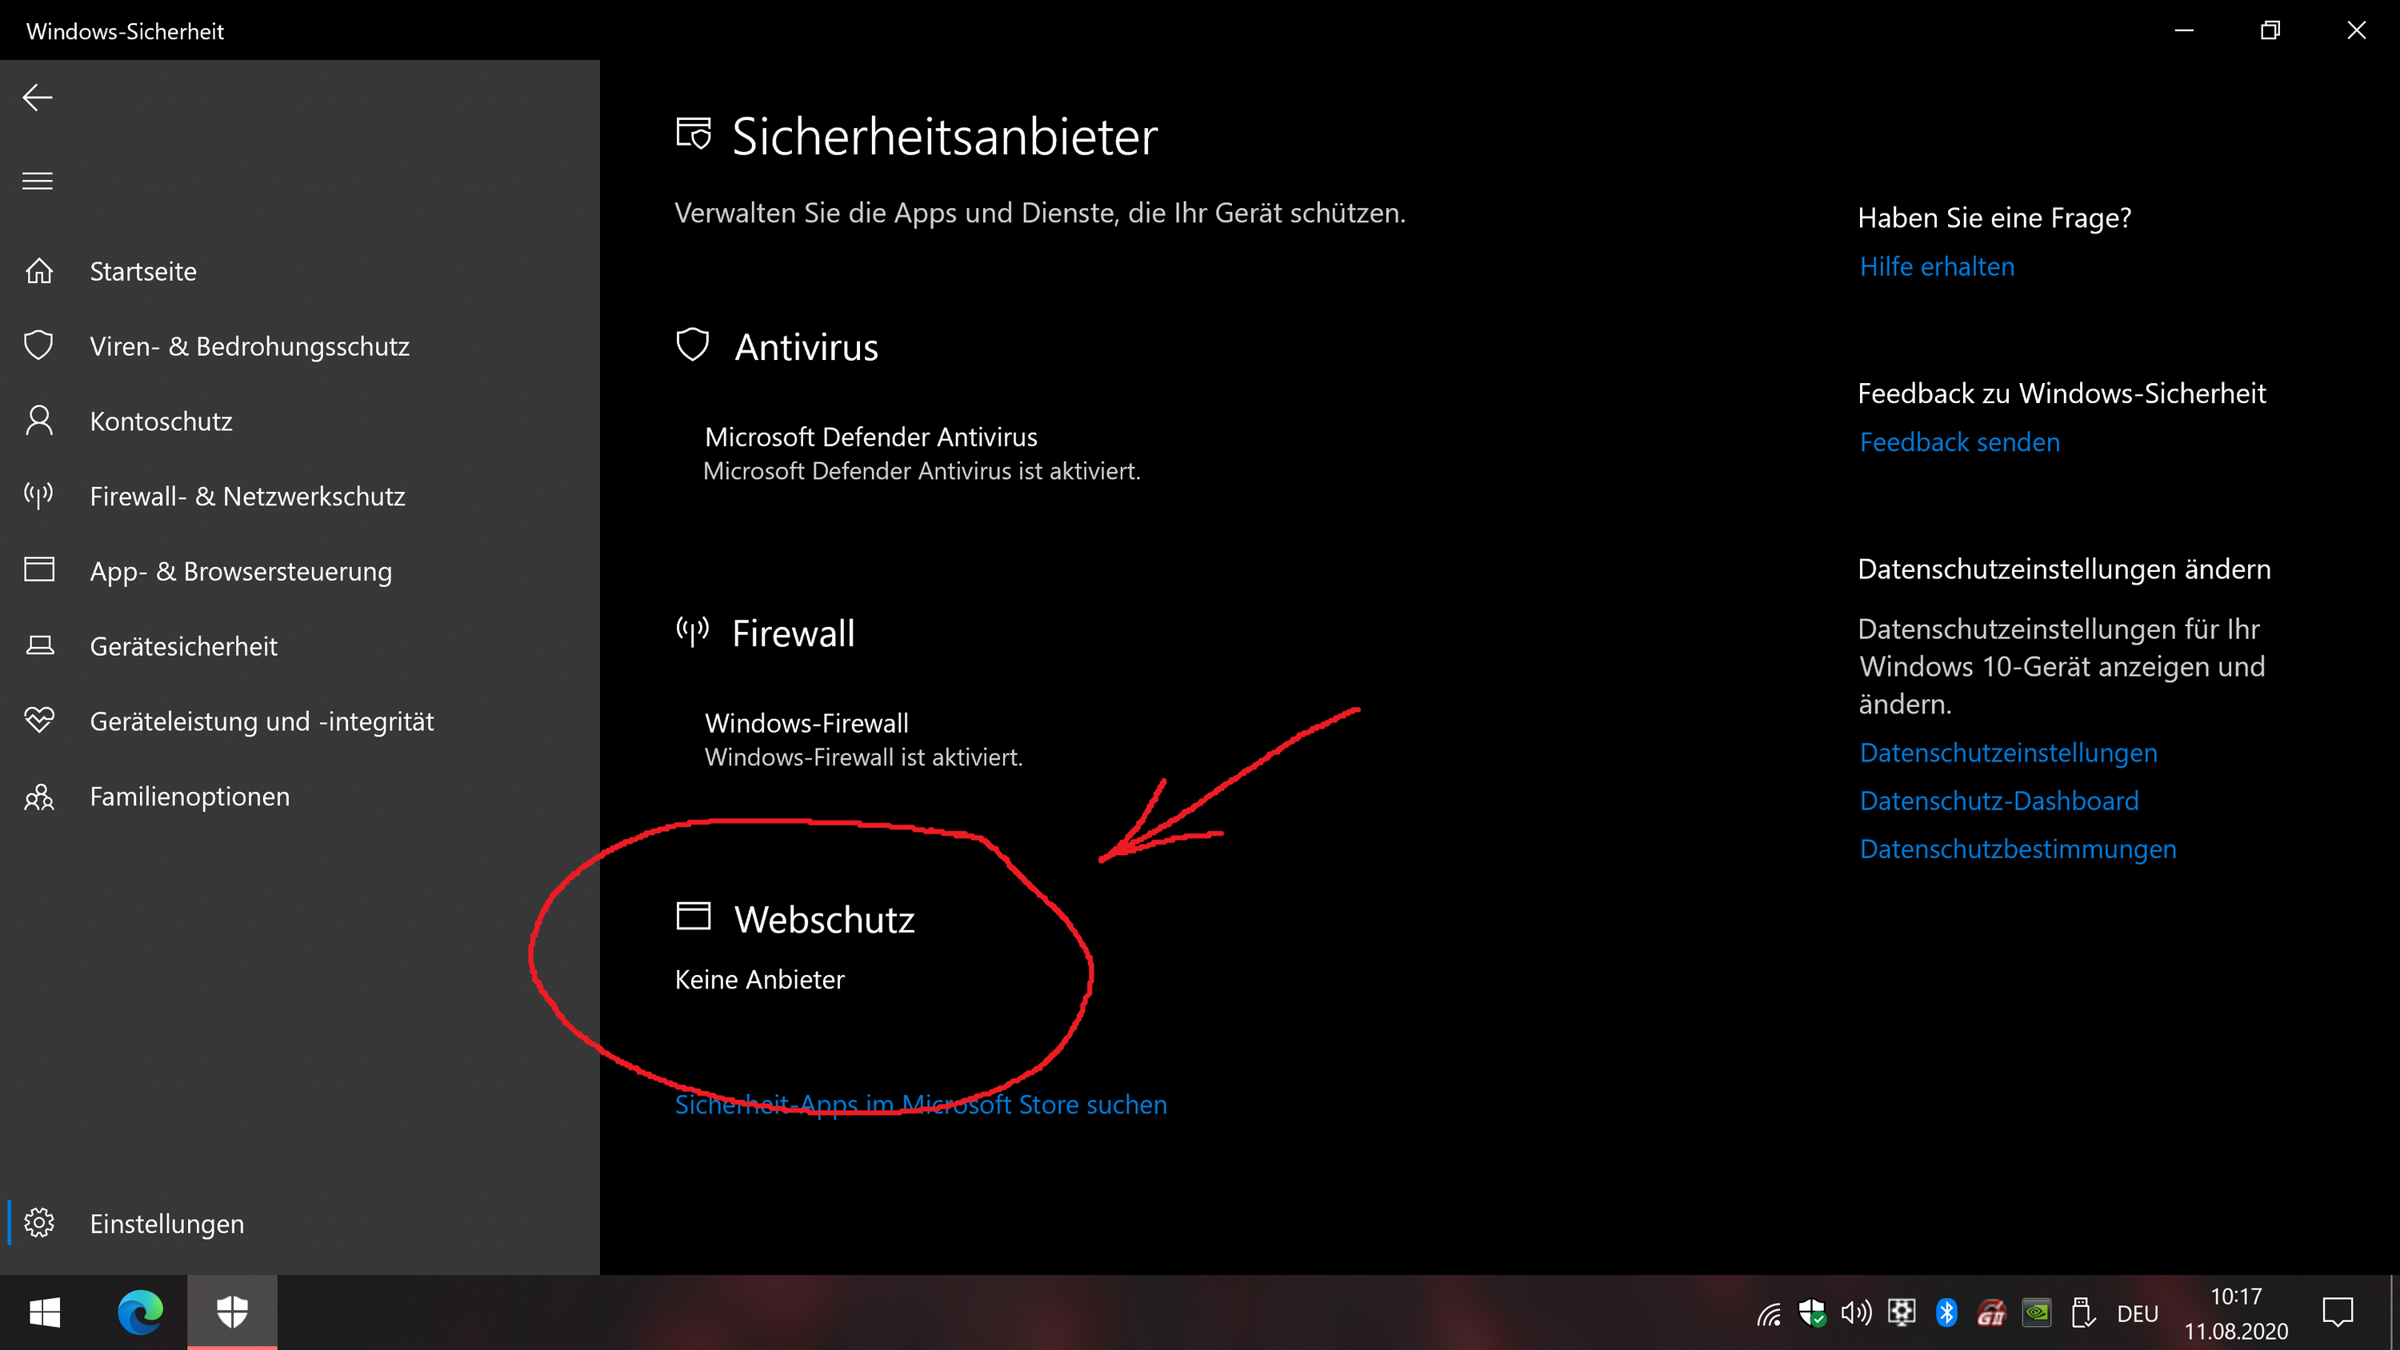Click Hilfe erhalten link
The height and width of the screenshot is (1350, 2400).
pyautogui.click(x=1937, y=266)
